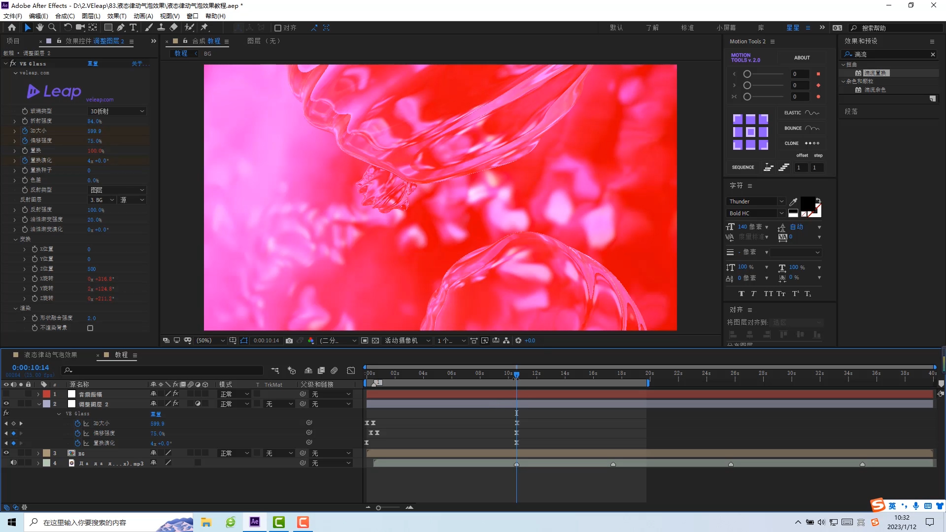Select the Rectangle shape tool
Screen dimensions: 946x532
coord(108,28)
